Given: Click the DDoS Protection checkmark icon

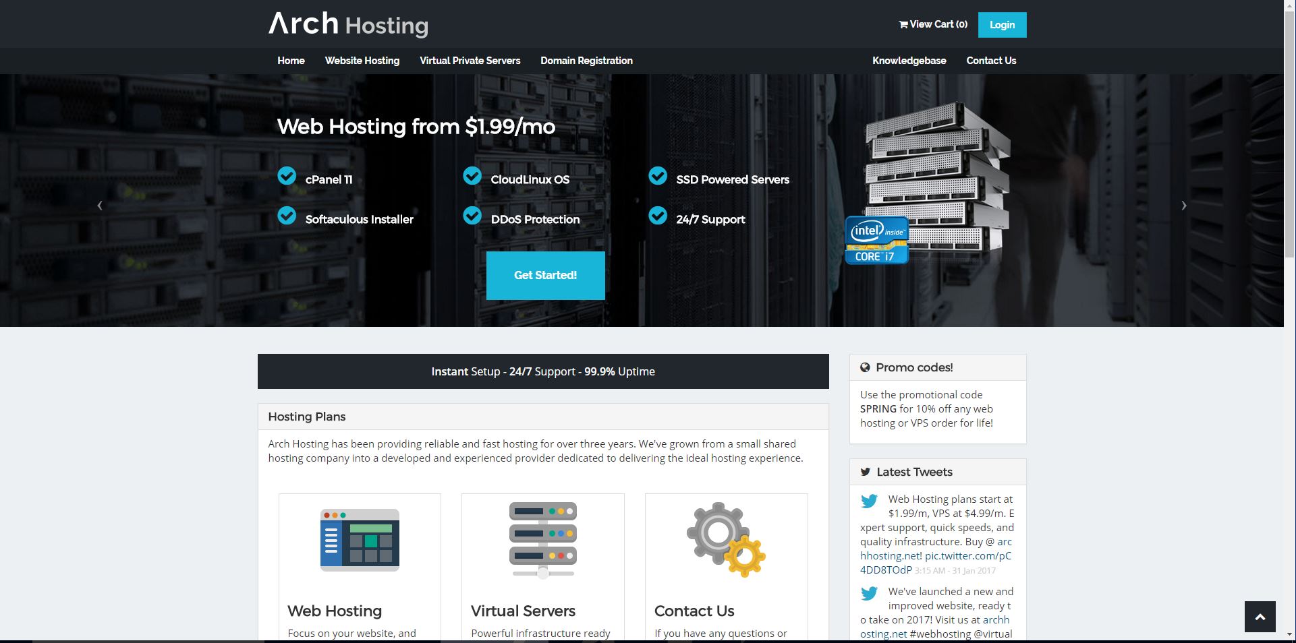Looking at the screenshot, I should pos(472,216).
